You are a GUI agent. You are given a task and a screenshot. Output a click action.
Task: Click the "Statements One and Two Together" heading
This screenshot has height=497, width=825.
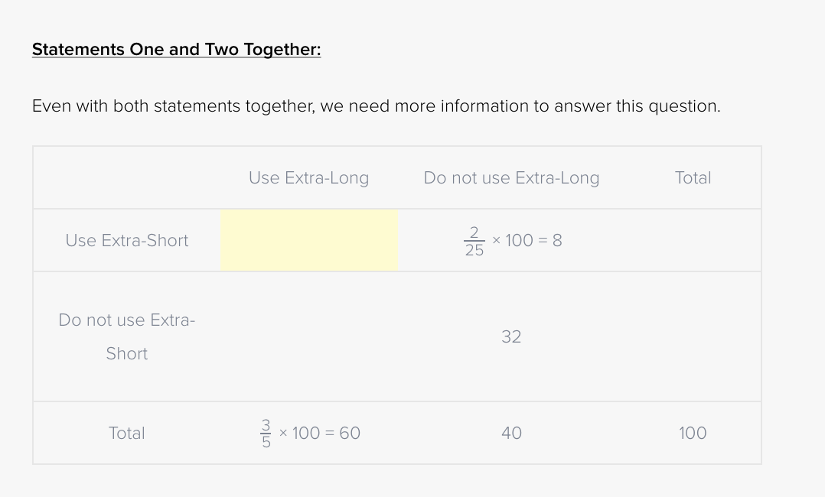point(176,50)
